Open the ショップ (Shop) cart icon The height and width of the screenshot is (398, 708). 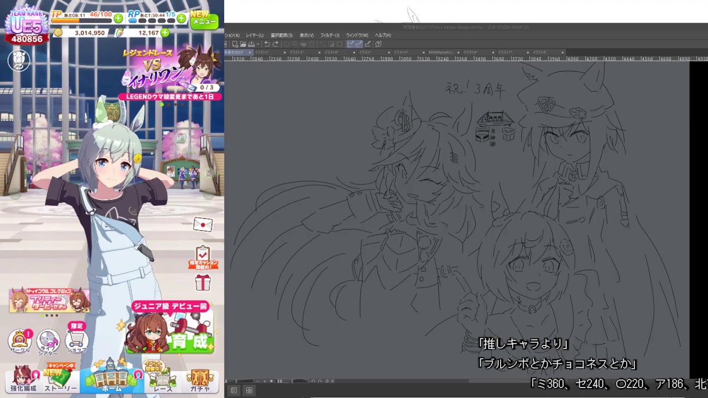76,339
